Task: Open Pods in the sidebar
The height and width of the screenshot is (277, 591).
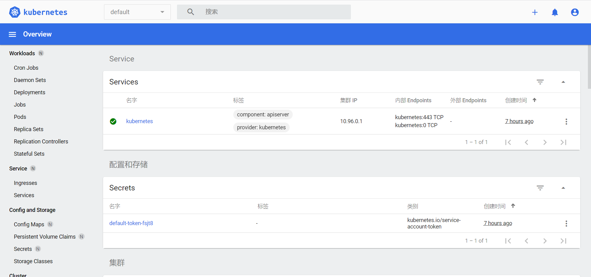Action: [x=20, y=117]
